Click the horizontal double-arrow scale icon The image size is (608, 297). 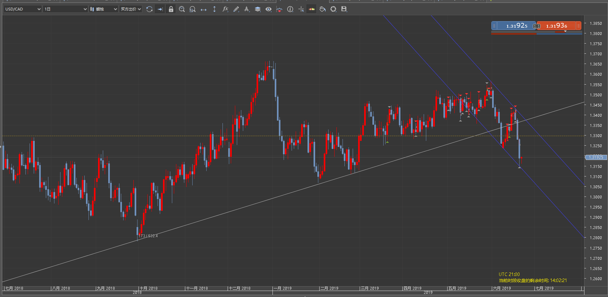[203, 9]
